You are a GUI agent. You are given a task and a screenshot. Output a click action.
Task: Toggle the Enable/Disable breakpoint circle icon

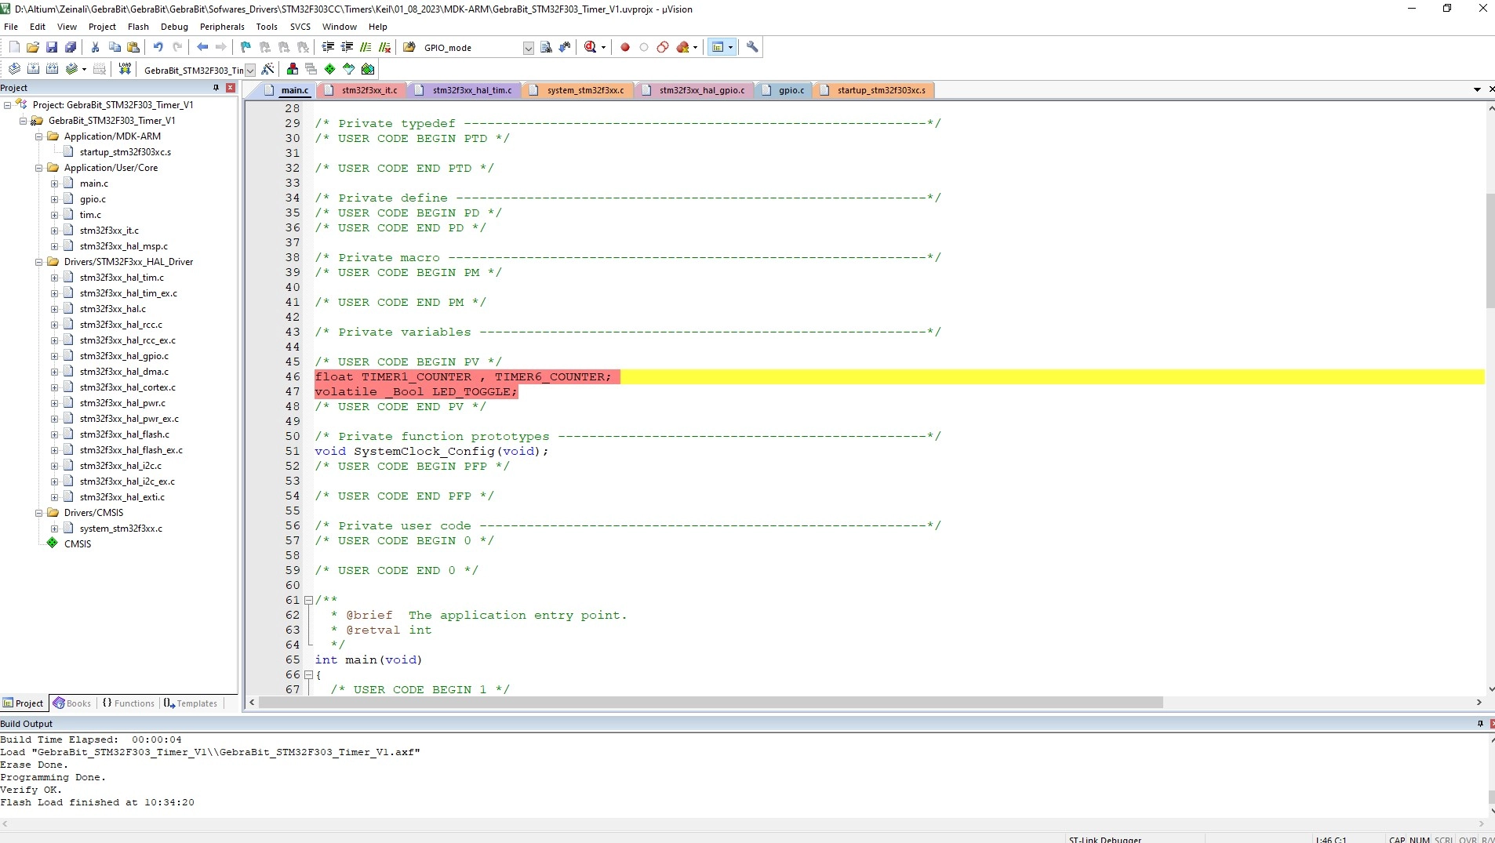tap(644, 47)
